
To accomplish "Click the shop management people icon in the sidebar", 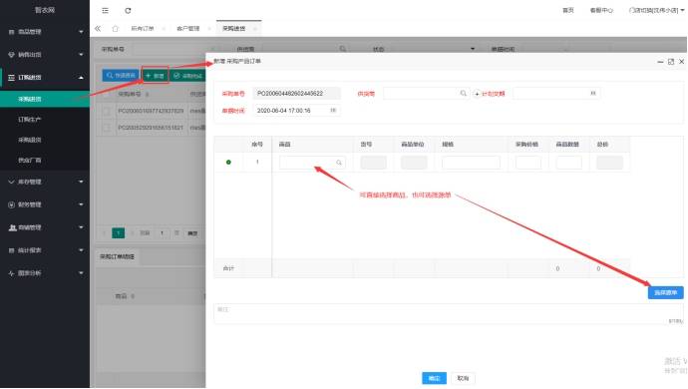I will click(x=12, y=227).
